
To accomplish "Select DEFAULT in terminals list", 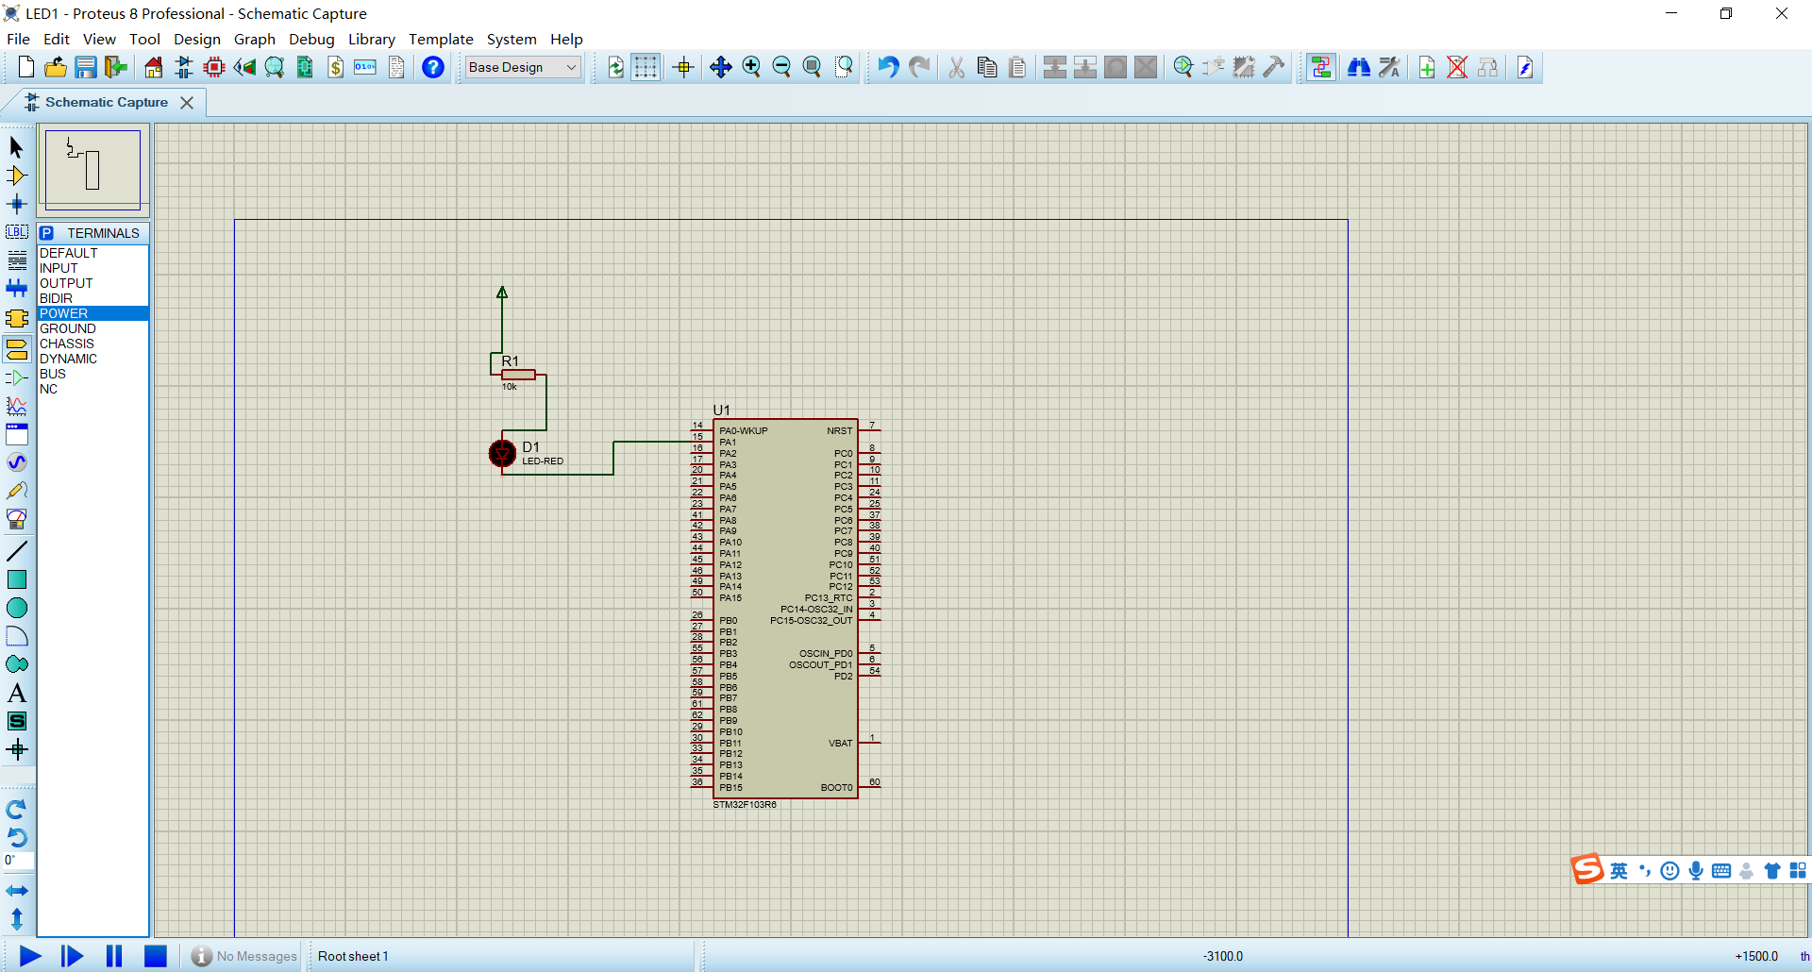I will click(x=92, y=253).
